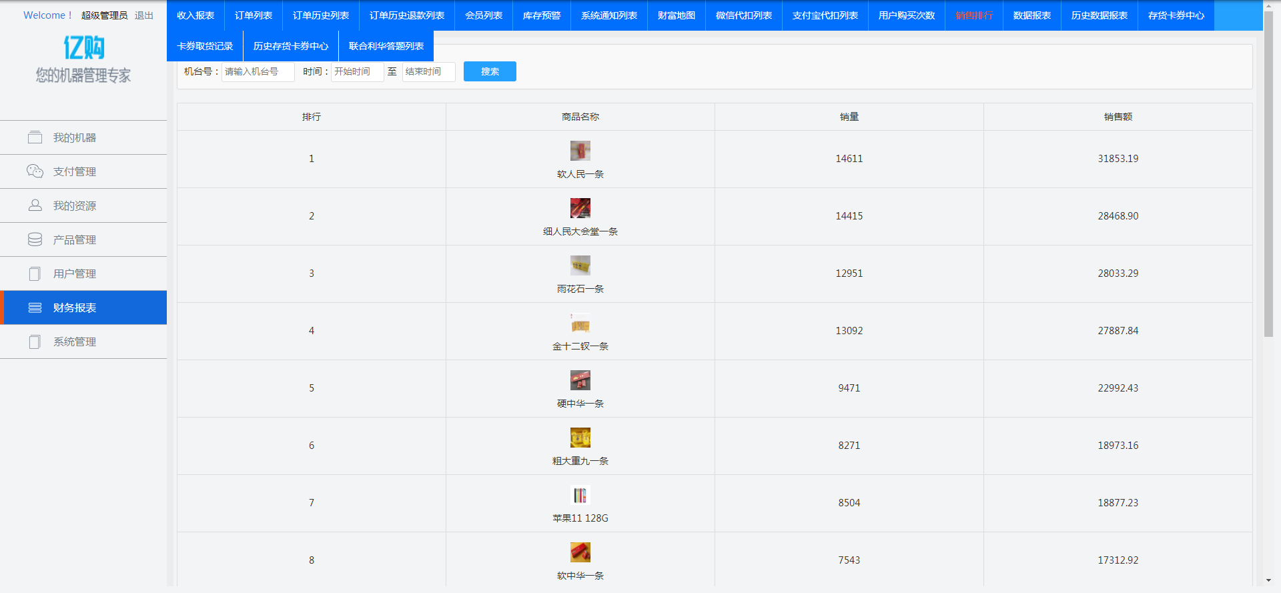Image resolution: width=1281 pixels, height=593 pixels.
Task: Click the 我的资源 person icon
Action: tap(35, 205)
